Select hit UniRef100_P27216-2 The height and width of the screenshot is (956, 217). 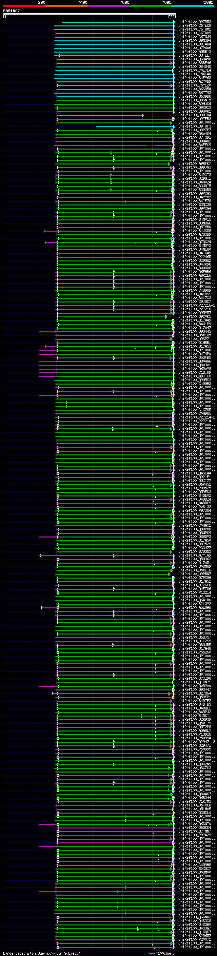pos(197,305)
